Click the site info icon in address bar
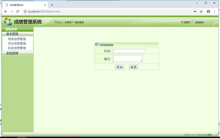Screen dimensions: 220x138 [x=25, y=12]
